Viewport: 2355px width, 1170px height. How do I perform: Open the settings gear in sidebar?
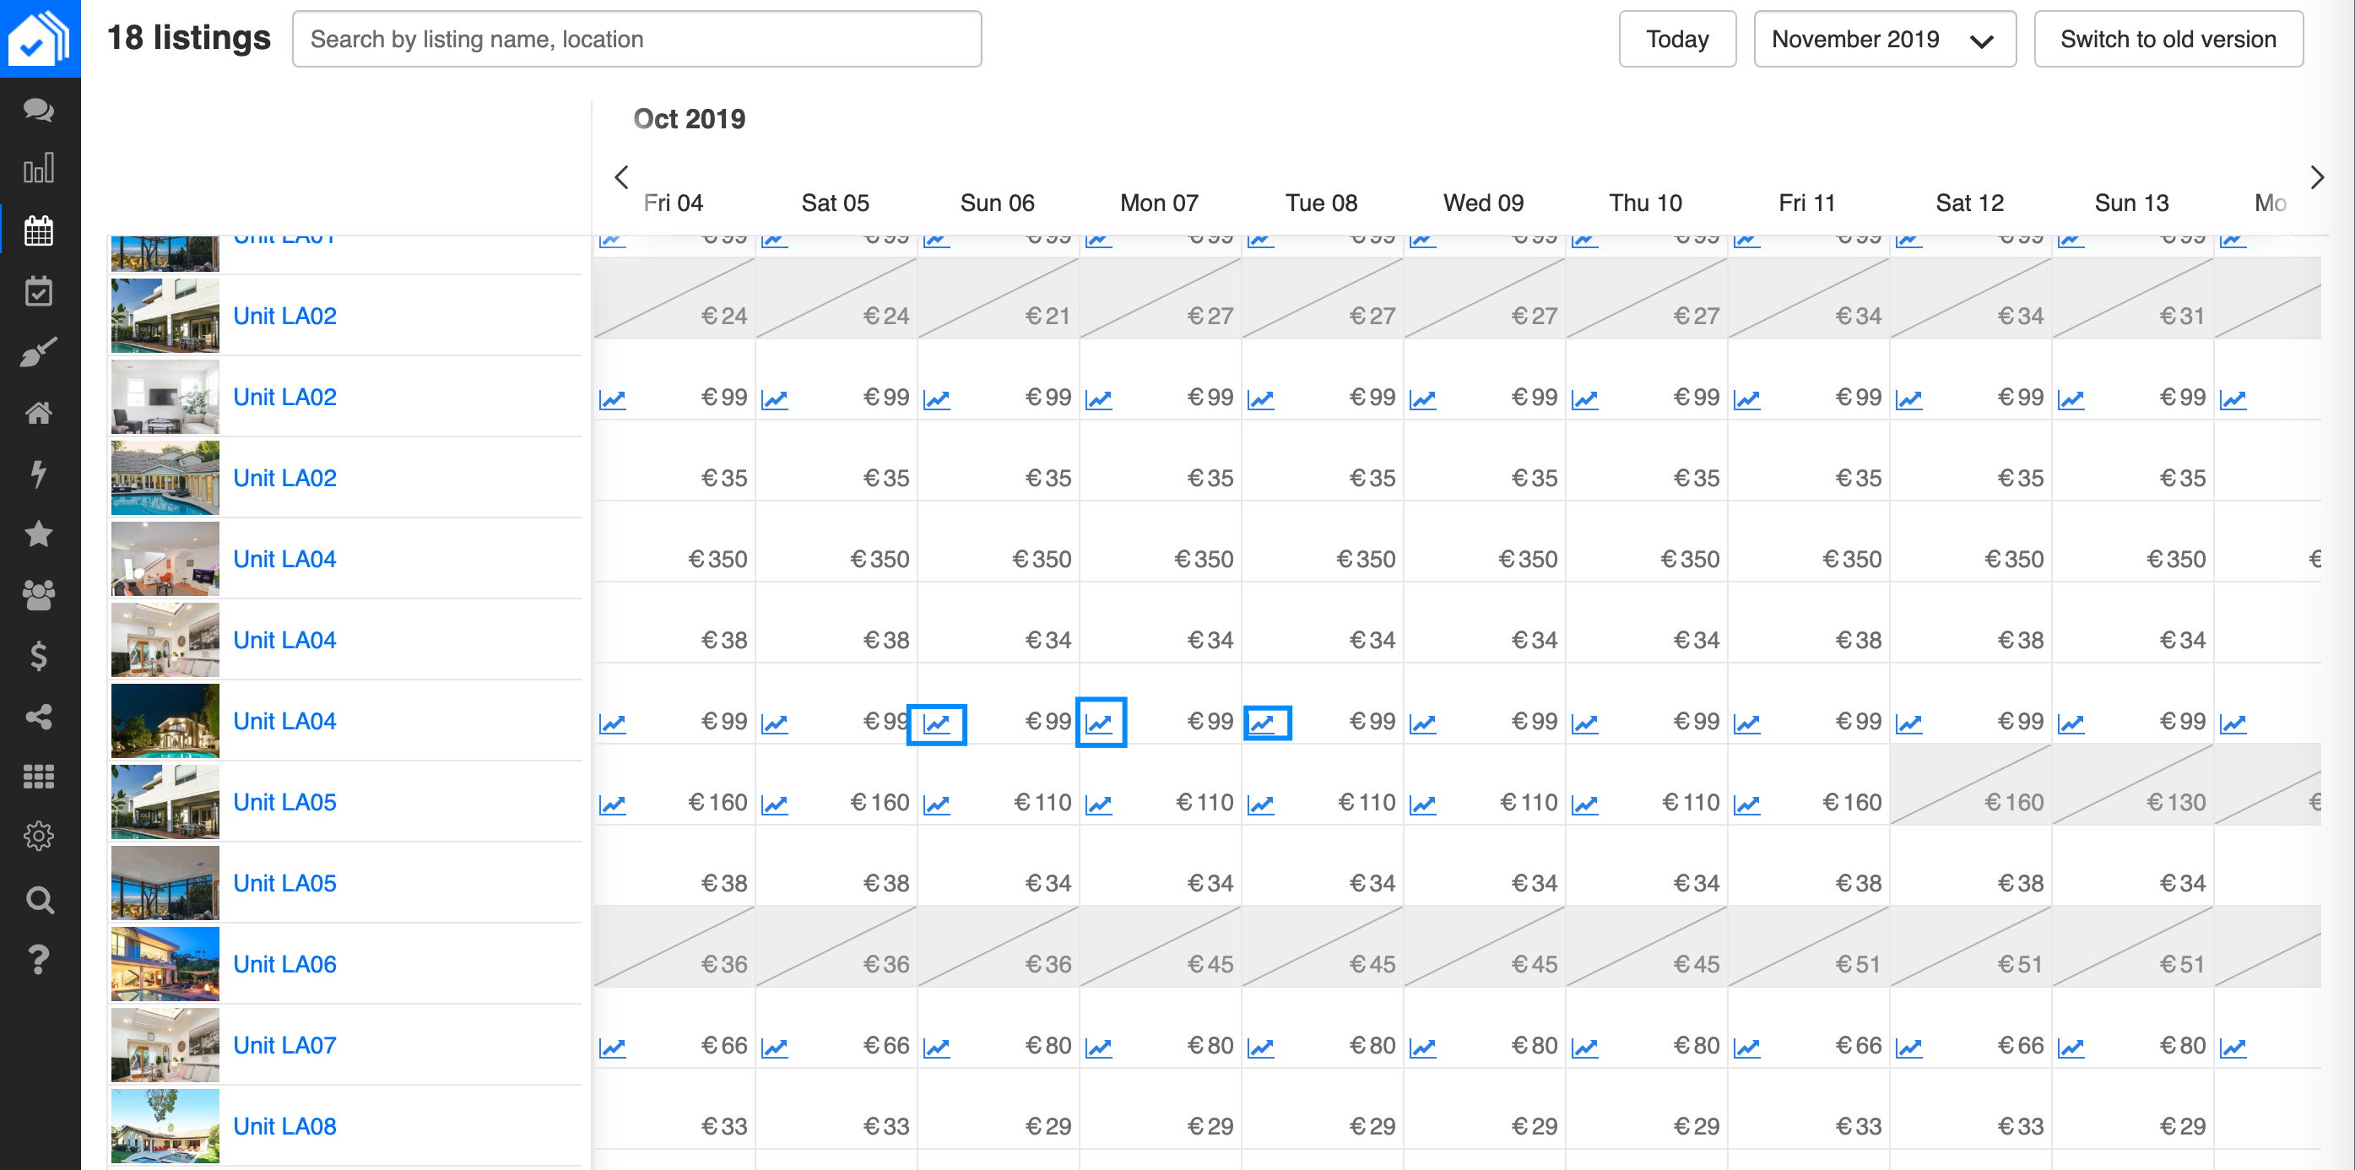click(x=38, y=836)
